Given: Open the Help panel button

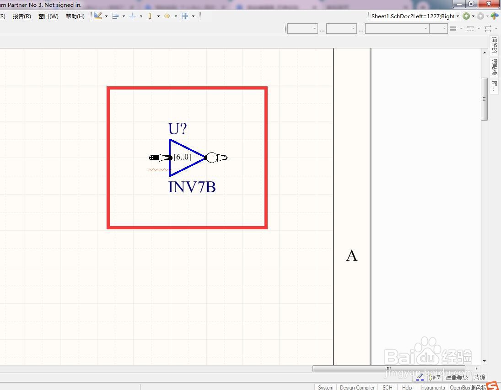Looking at the screenshot, I should 407,387.
